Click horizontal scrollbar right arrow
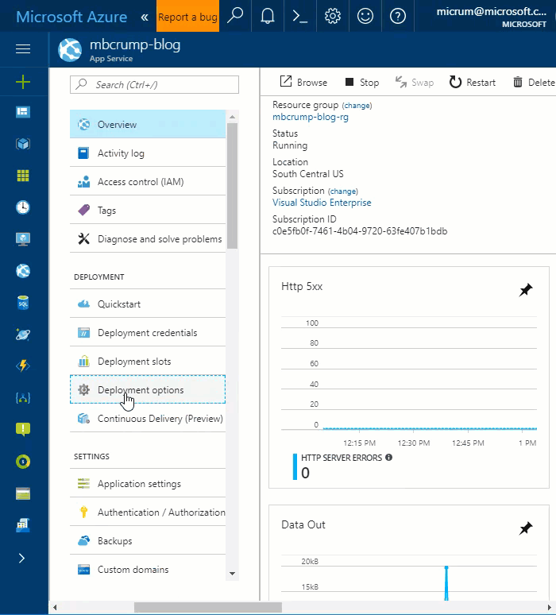This screenshot has width=556, height=615. tap(550, 608)
